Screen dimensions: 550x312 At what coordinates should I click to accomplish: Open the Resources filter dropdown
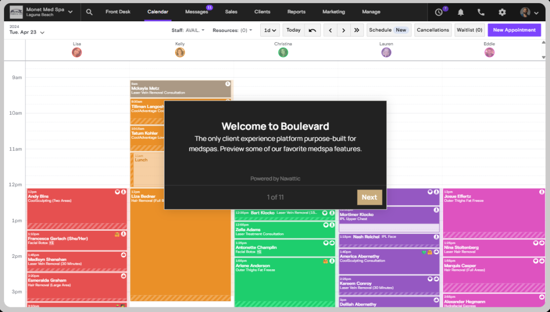pos(232,30)
